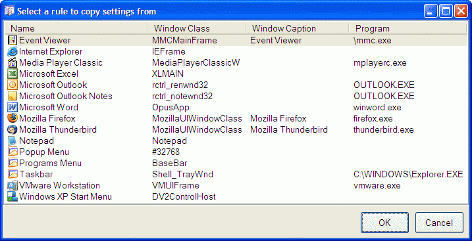Click the XLMAIN window class cell

point(168,74)
